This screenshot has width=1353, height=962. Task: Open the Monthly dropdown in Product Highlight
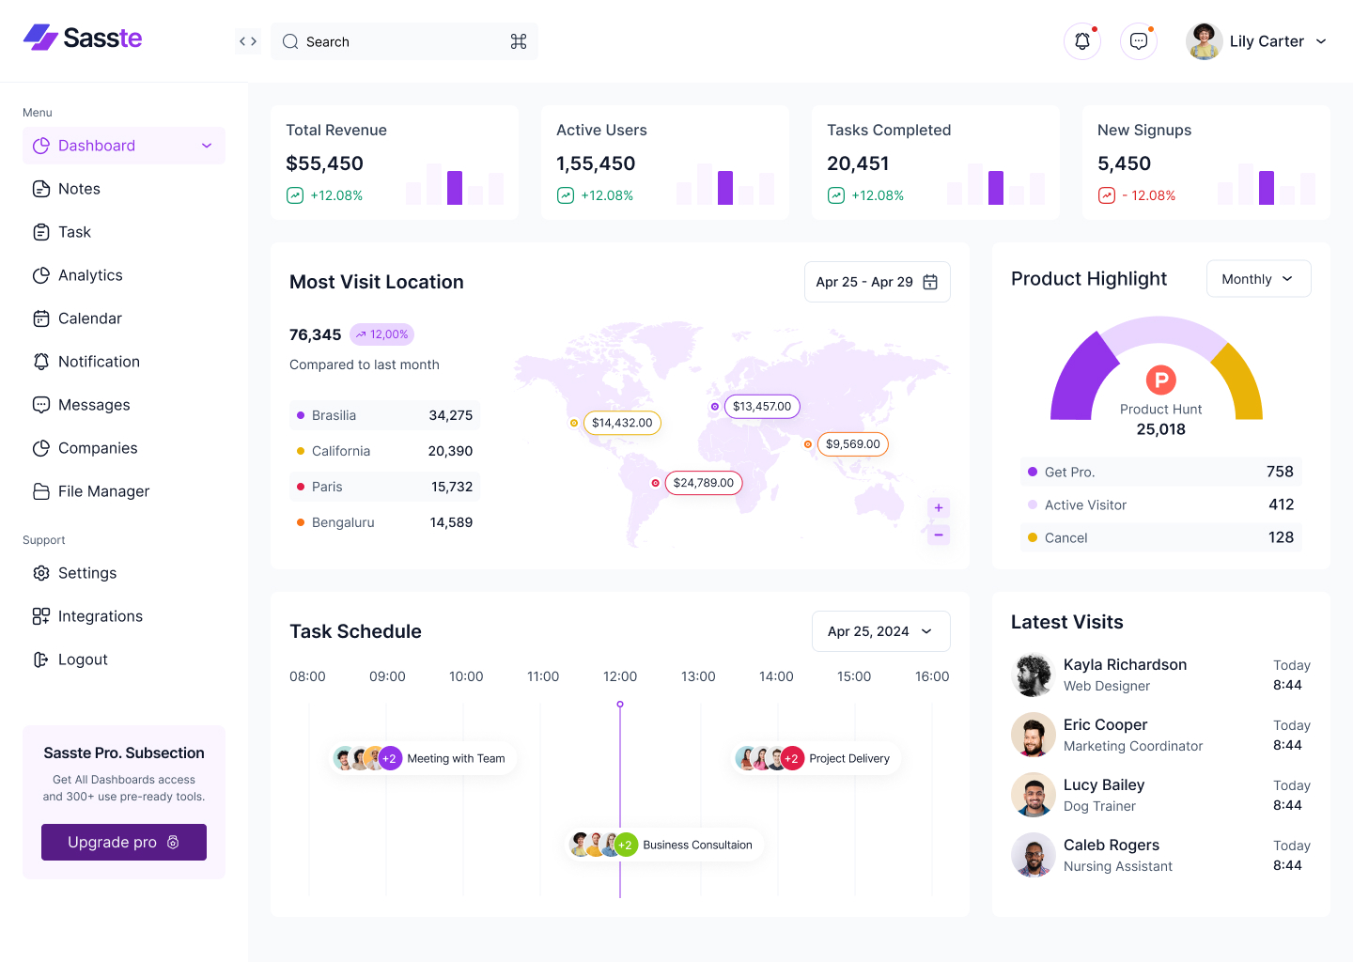pos(1258,278)
